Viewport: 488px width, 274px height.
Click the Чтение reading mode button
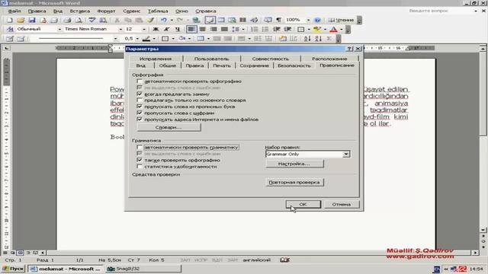tap(342, 21)
